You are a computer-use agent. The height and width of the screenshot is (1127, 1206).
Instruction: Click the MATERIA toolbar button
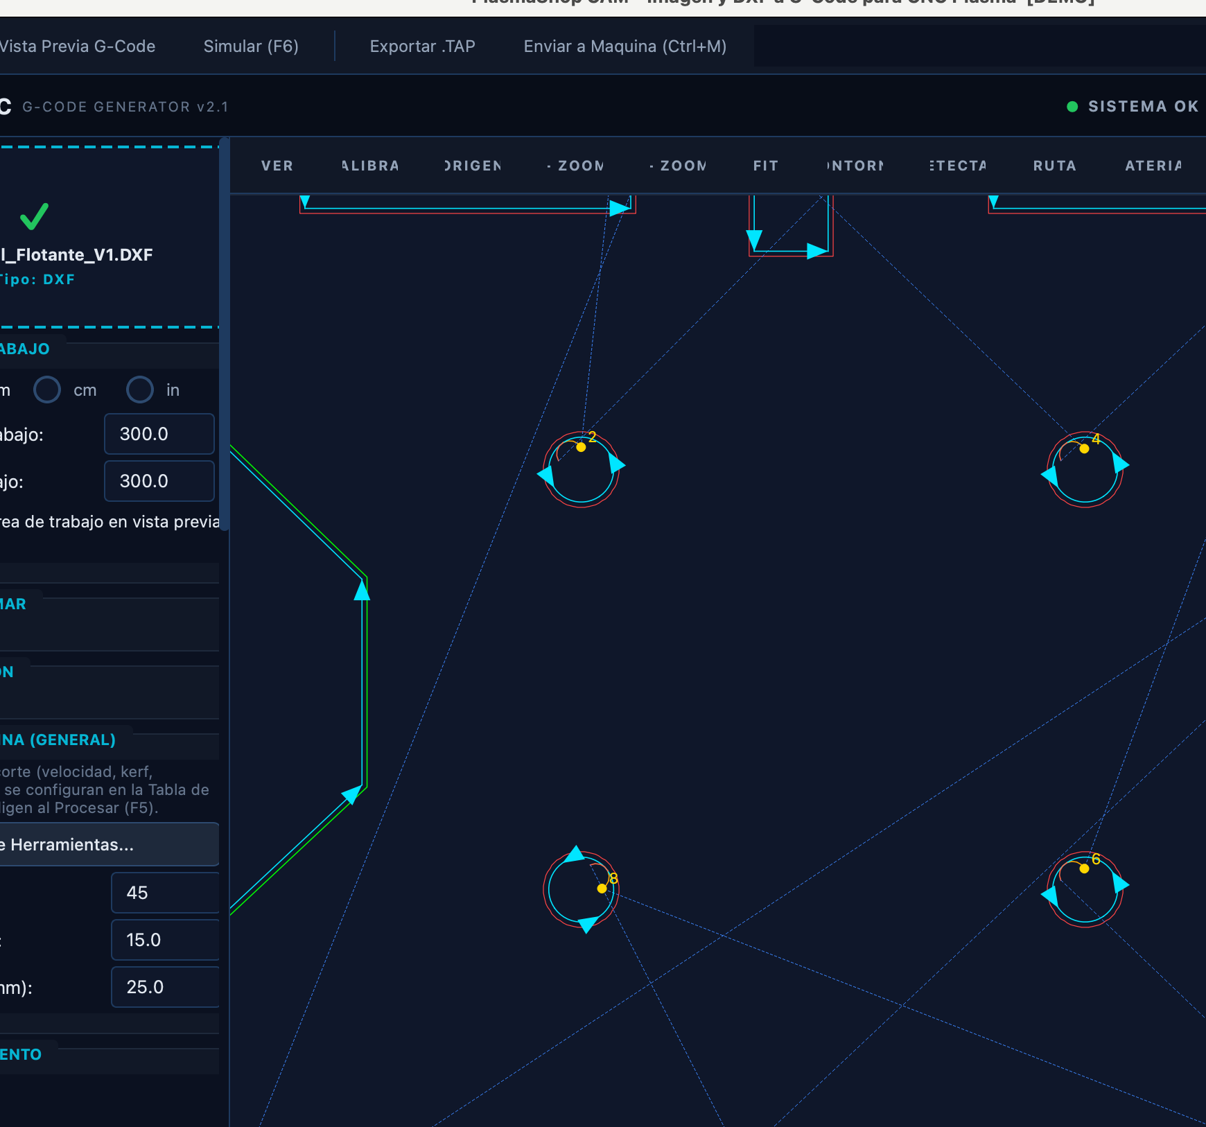[x=1153, y=166]
